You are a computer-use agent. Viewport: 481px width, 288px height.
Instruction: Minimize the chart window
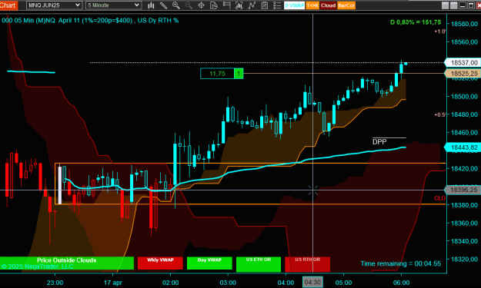click(463, 5)
